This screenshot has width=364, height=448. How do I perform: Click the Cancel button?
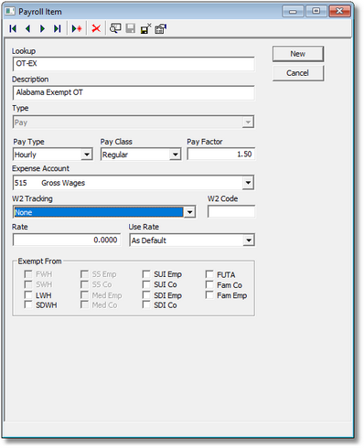pos(298,73)
